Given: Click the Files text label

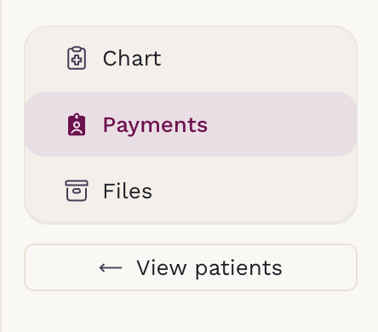Looking at the screenshot, I should [x=128, y=191].
